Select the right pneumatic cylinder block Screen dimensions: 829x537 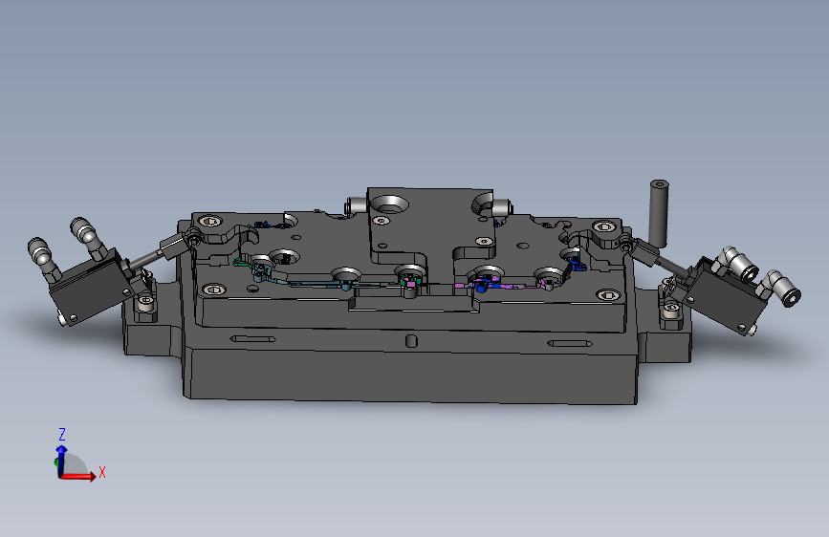click(728, 294)
